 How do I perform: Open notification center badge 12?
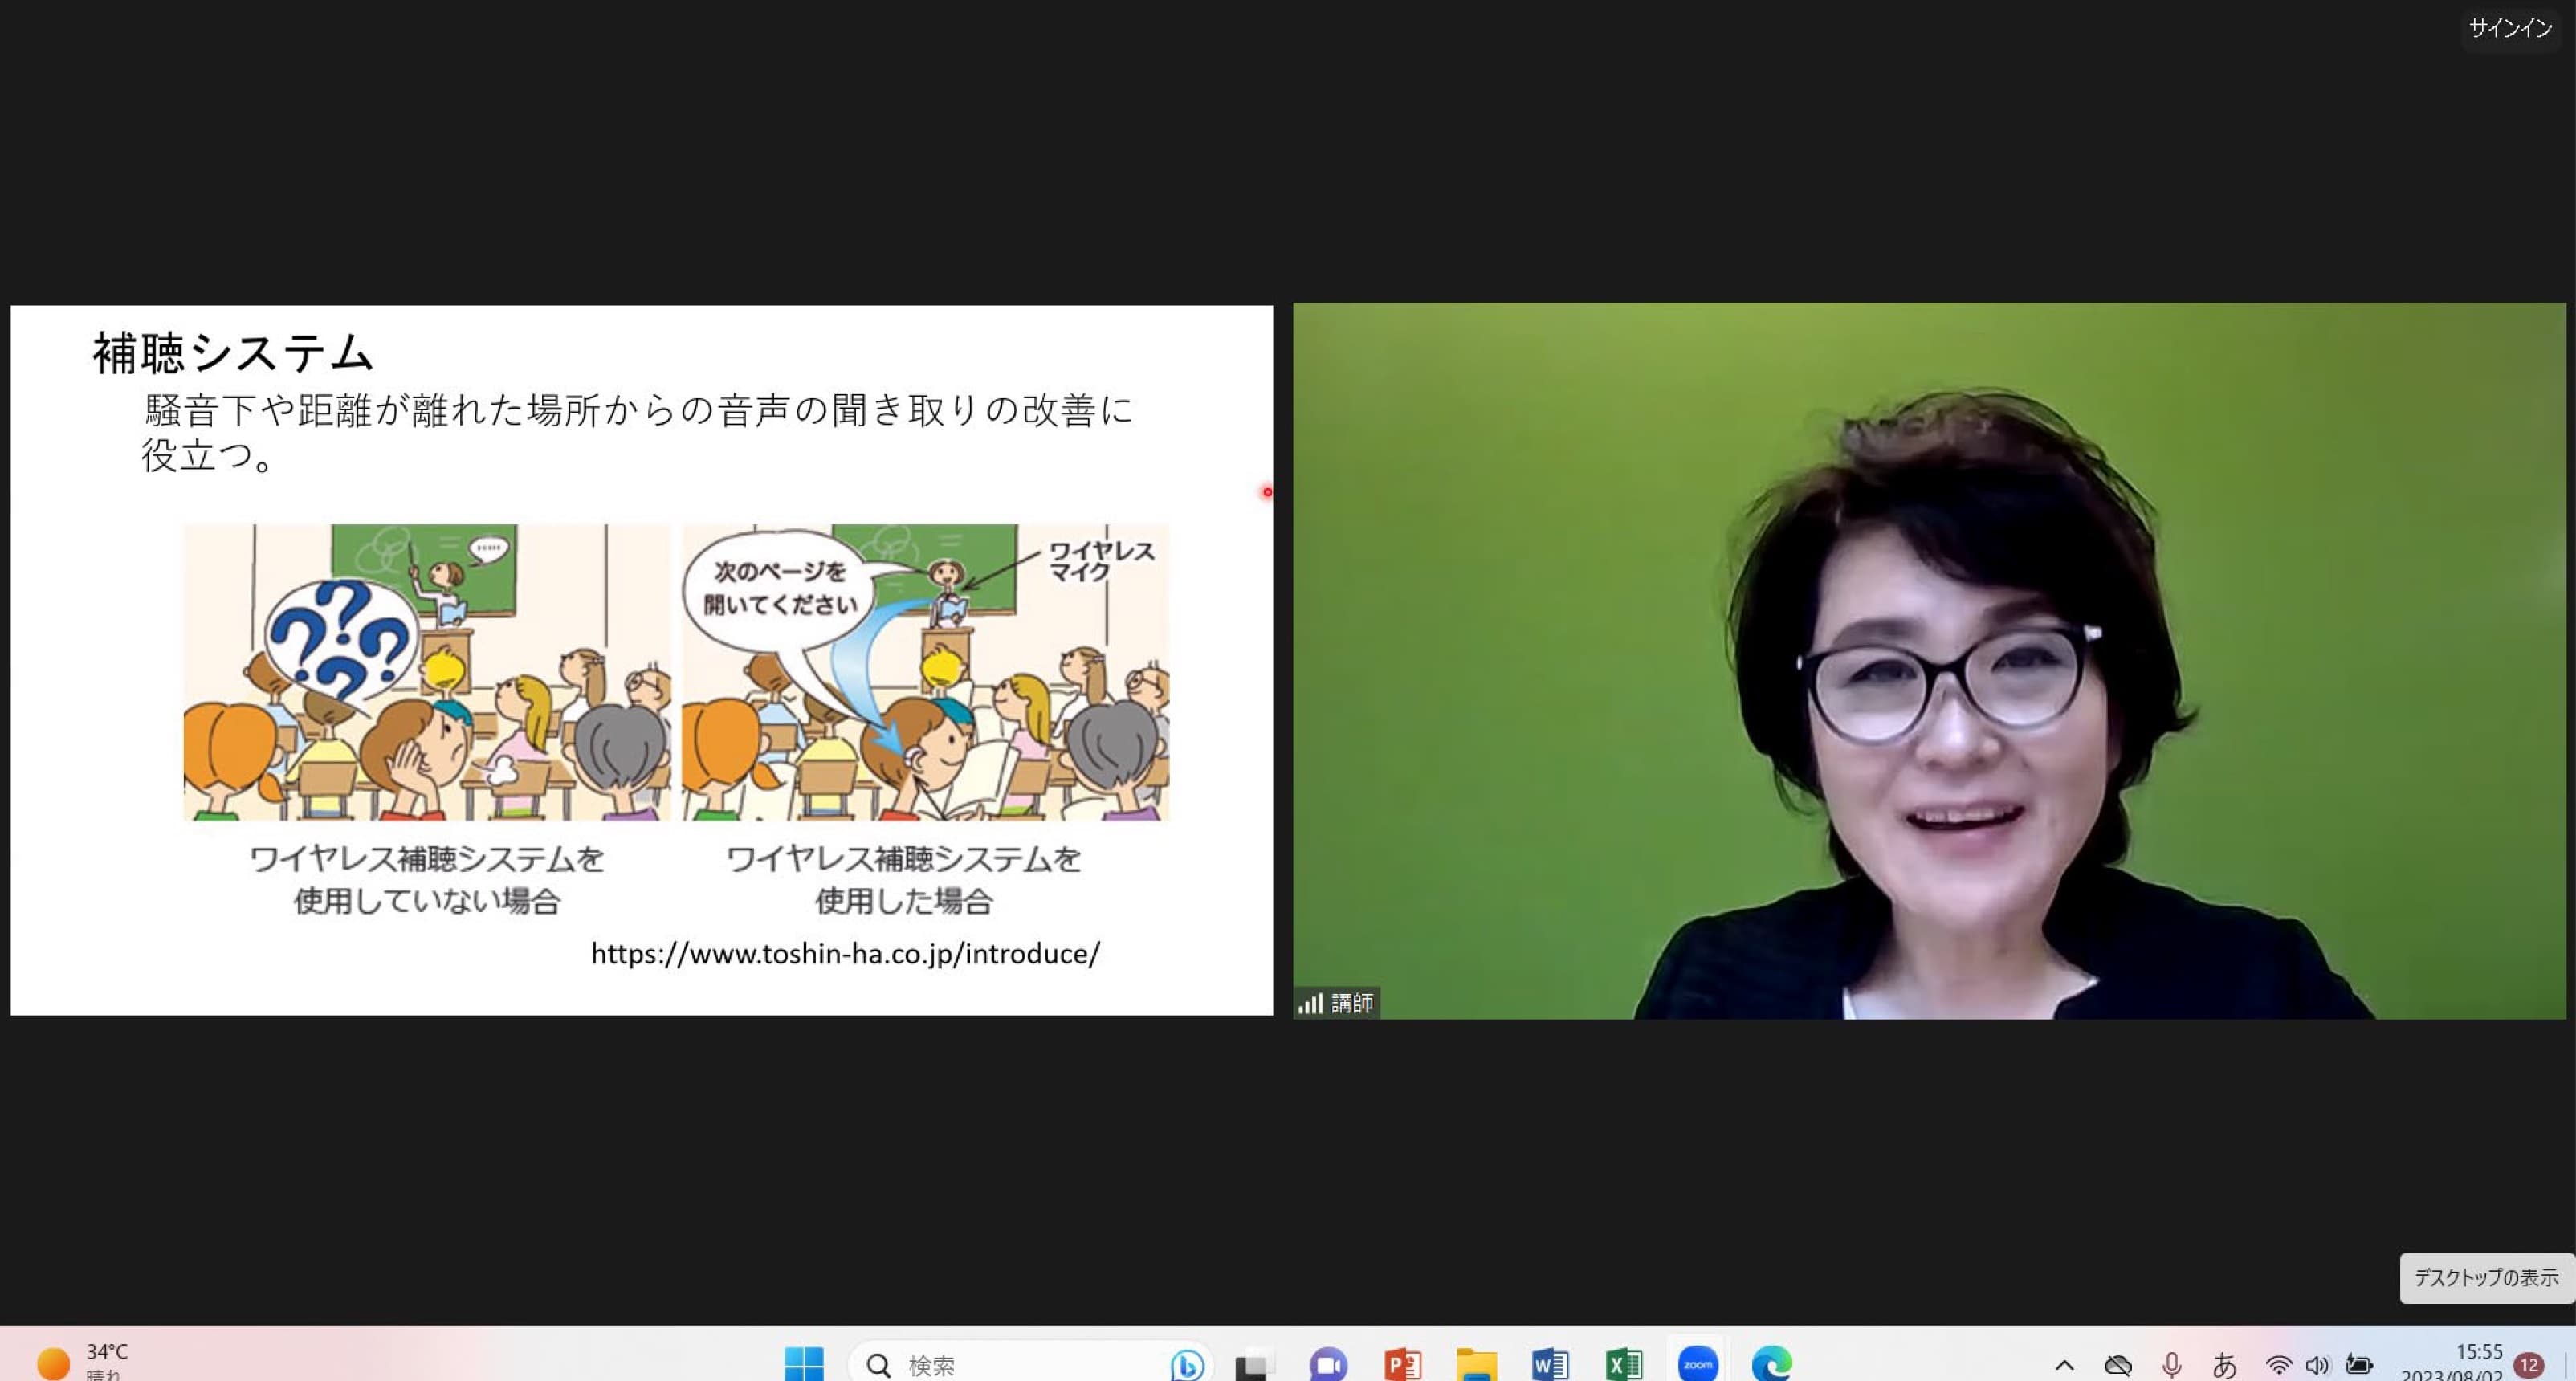pos(2529,1365)
